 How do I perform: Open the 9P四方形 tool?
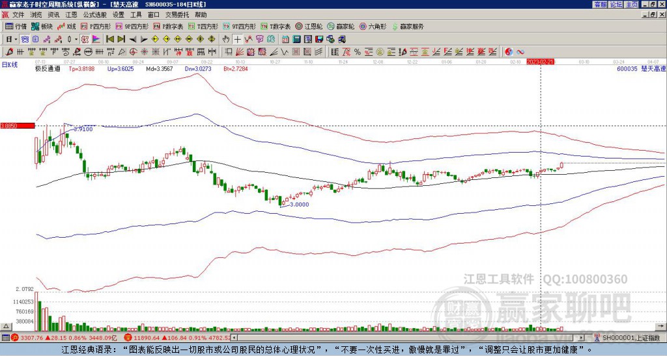(x=132, y=26)
